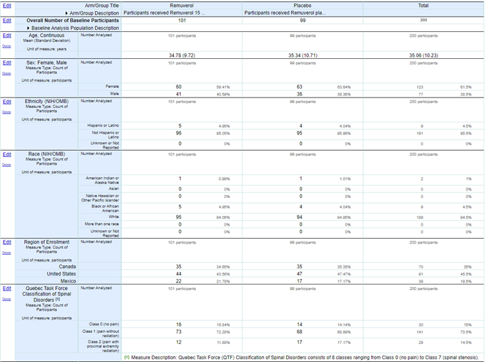Viewport: 485px width, 362px height.
Task: Delete the Age, Continuous measure
Action: tap(7, 46)
